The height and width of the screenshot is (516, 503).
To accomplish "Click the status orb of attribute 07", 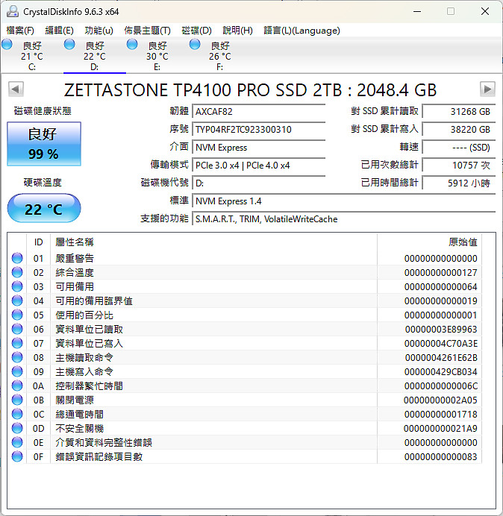I will (17, 343).
